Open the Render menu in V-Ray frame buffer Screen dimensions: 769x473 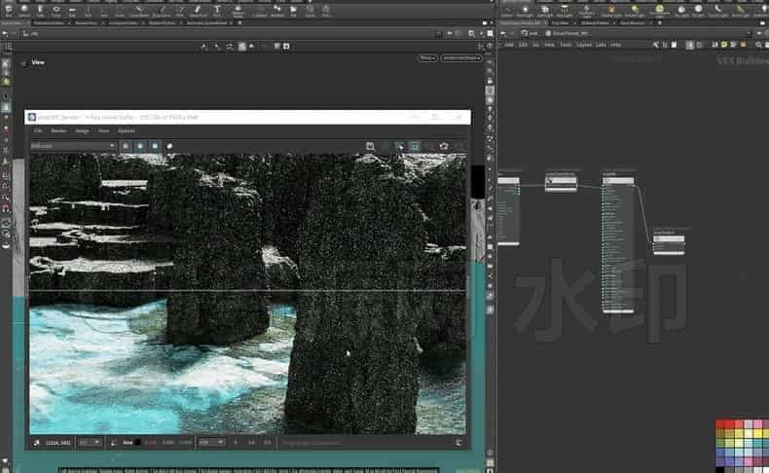point(58,130)
